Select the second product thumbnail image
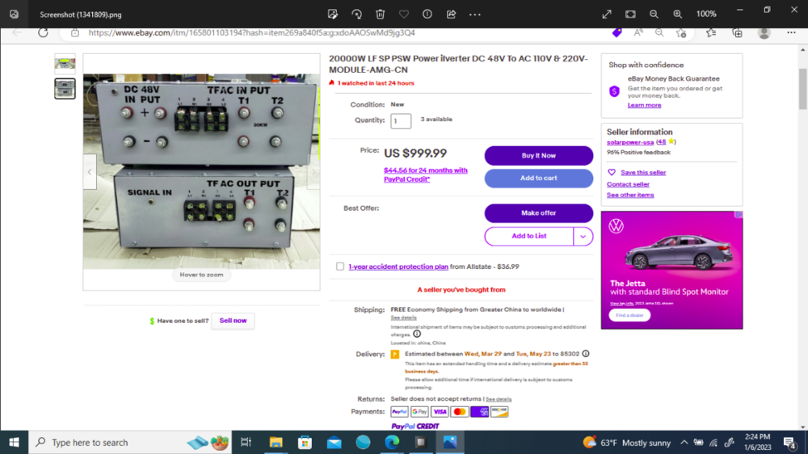Screen dimensions: 808x454 65,89
